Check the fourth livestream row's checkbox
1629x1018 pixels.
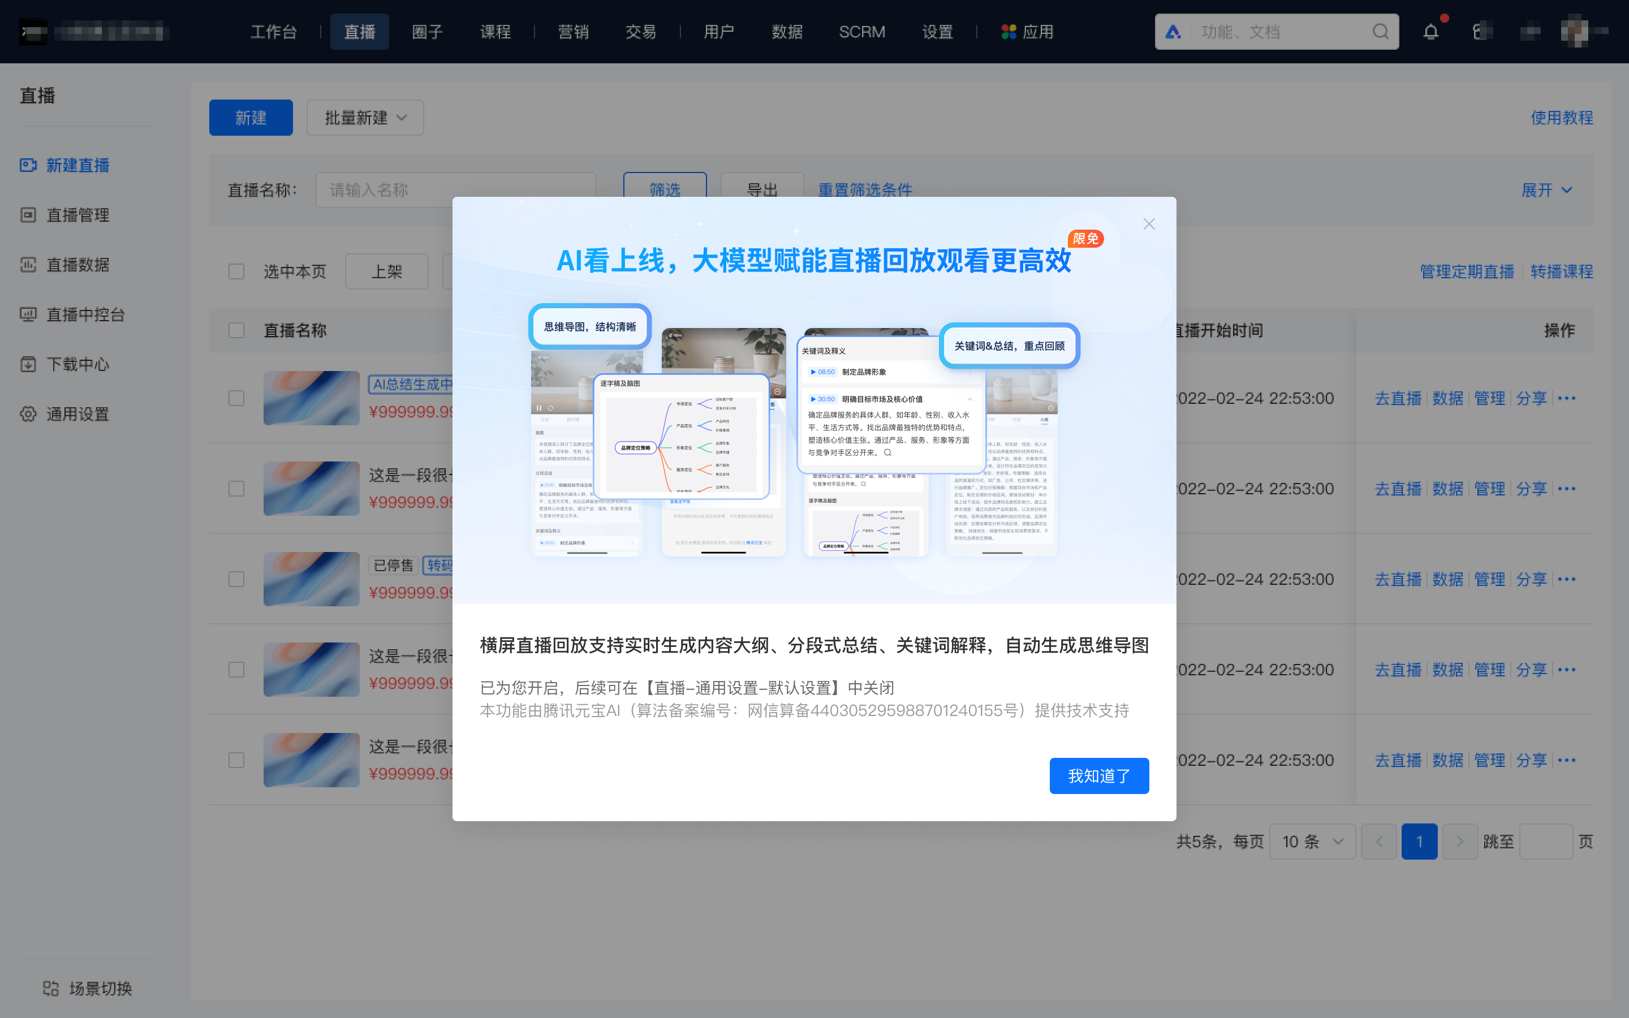236,669
